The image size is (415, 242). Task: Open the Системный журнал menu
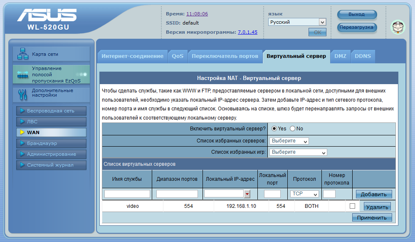(x=51, y=165)
